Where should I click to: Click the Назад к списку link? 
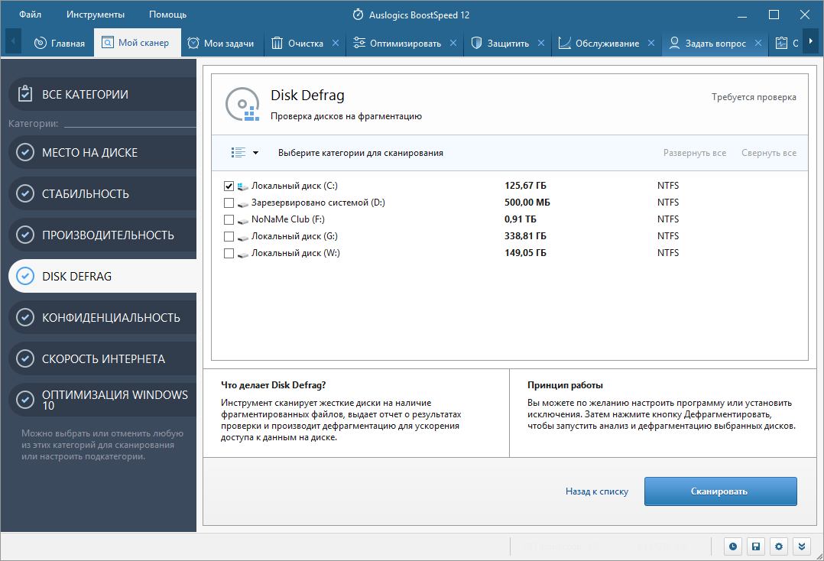point(596,491)
